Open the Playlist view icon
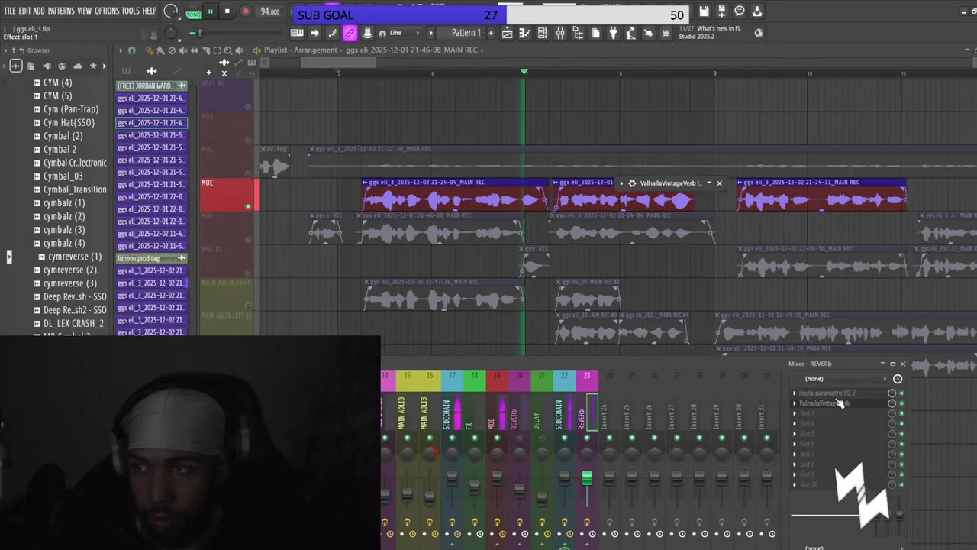The image size is (977, 550). tap(507, 33)
